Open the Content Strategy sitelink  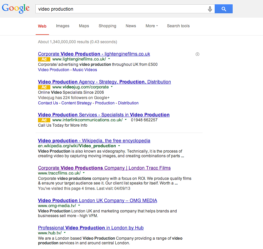point(76,103)
